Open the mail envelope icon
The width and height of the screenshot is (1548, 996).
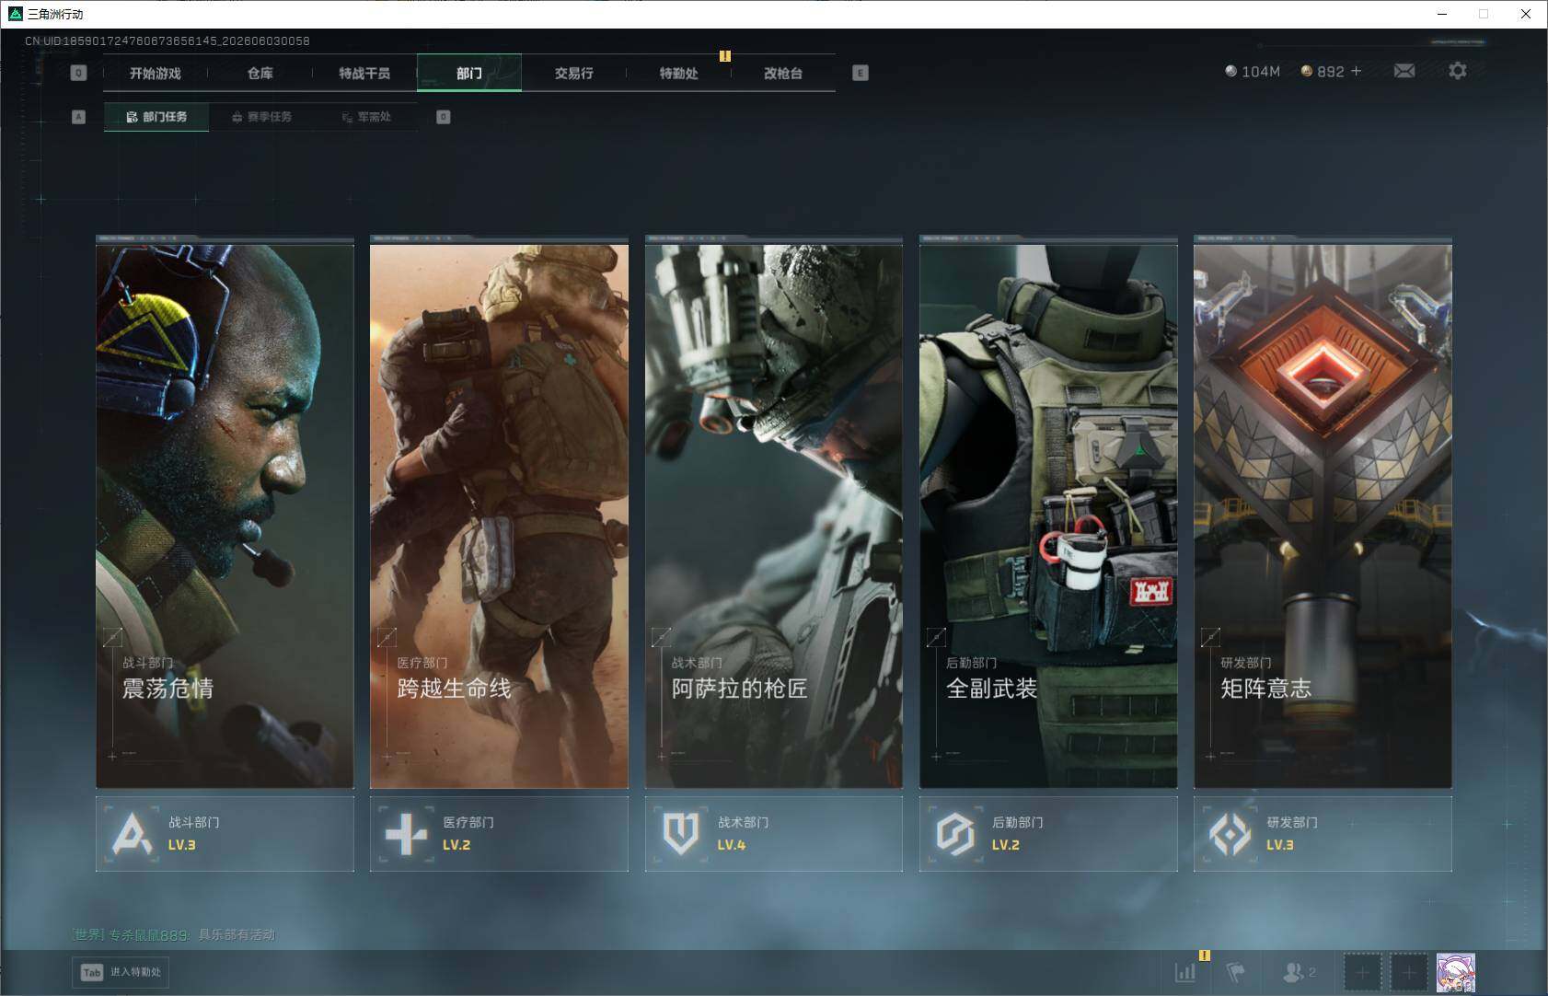point(1404,71)
